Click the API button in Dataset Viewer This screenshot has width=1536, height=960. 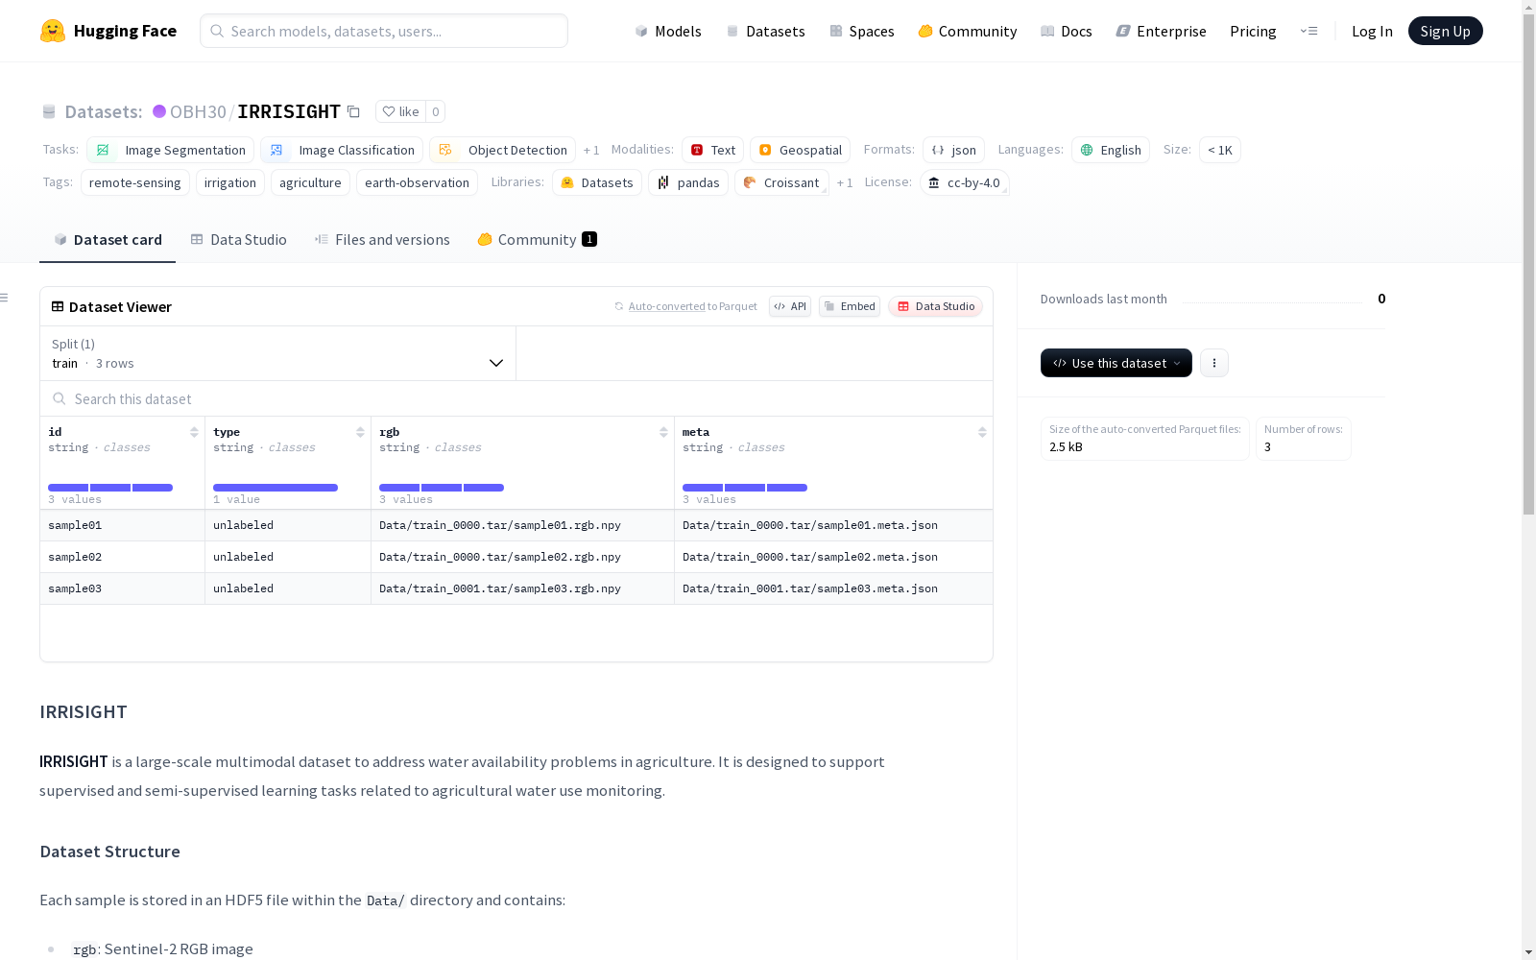click(x=790, y=306)
